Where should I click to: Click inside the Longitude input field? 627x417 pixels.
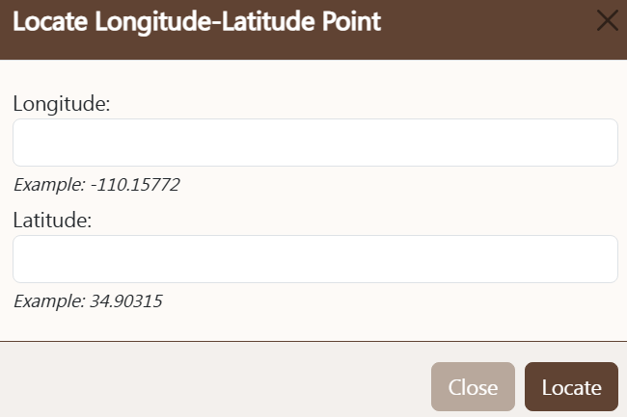[x=315, y=143]
